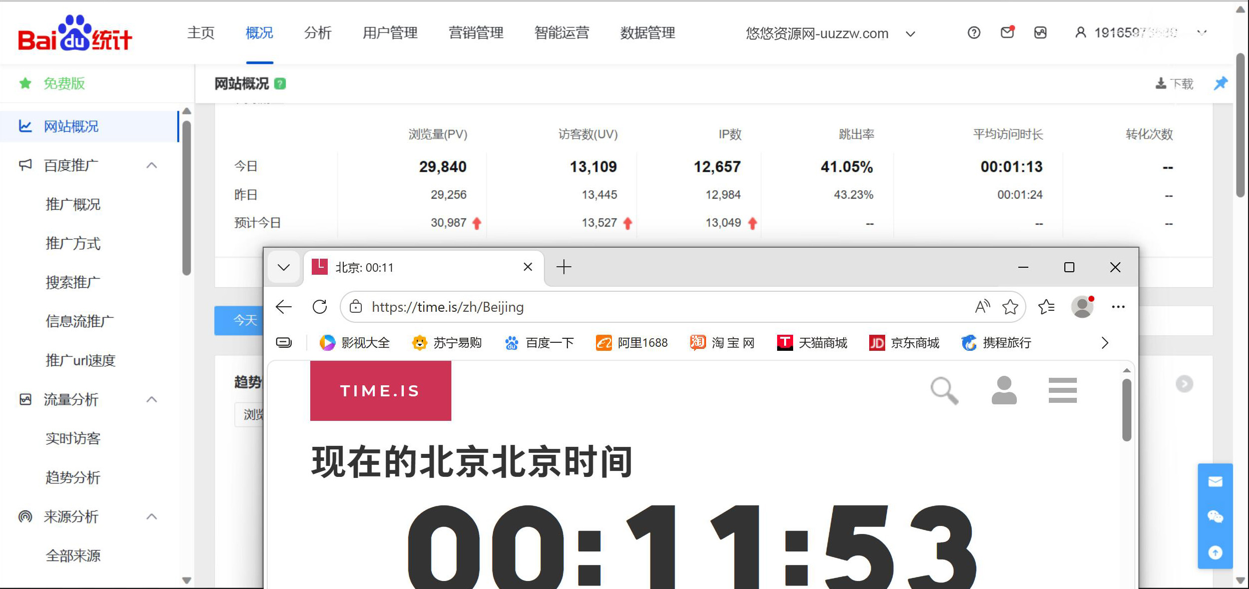
Task: Expand the browser tab list chevron
Action: (284, 267)
